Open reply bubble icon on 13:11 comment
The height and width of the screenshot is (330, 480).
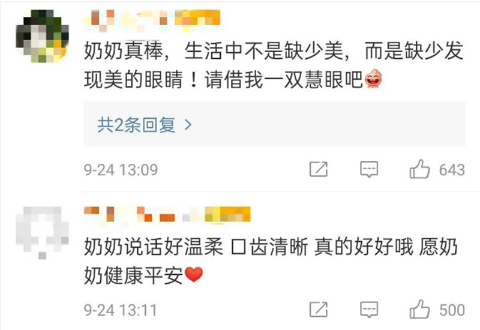pyautogui.click(x=369, y=310)
